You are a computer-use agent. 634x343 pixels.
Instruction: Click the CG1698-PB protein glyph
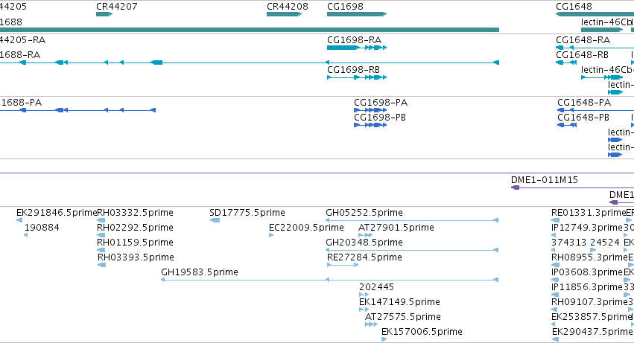pyautogui.click(x=370, y=125)
